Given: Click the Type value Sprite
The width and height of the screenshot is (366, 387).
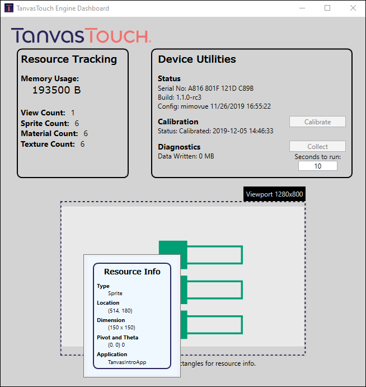Looking at the screenshot, I should (115, 293).
